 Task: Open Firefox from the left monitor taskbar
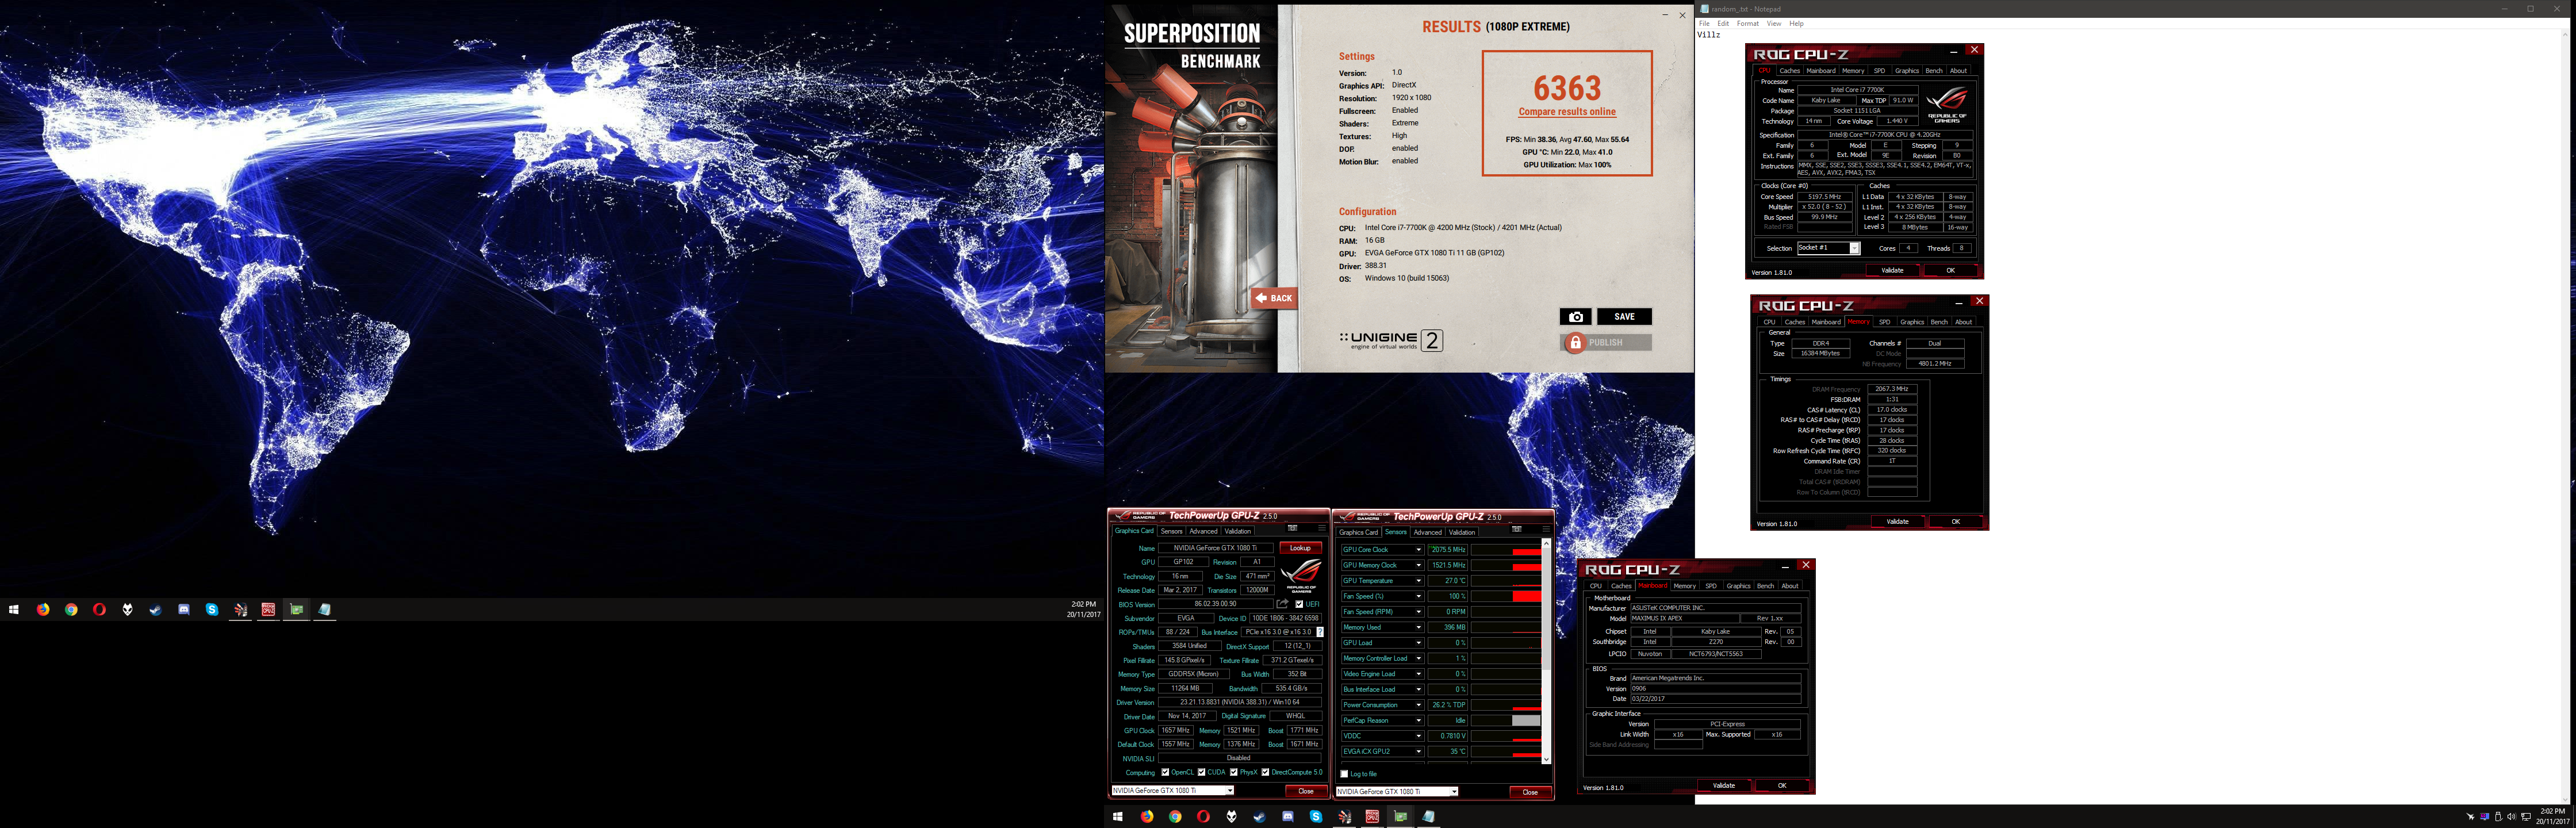43,609
